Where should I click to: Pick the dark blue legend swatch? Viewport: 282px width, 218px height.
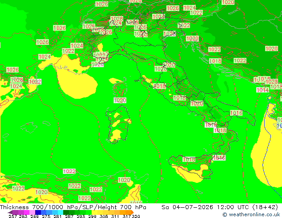(38, 212)
